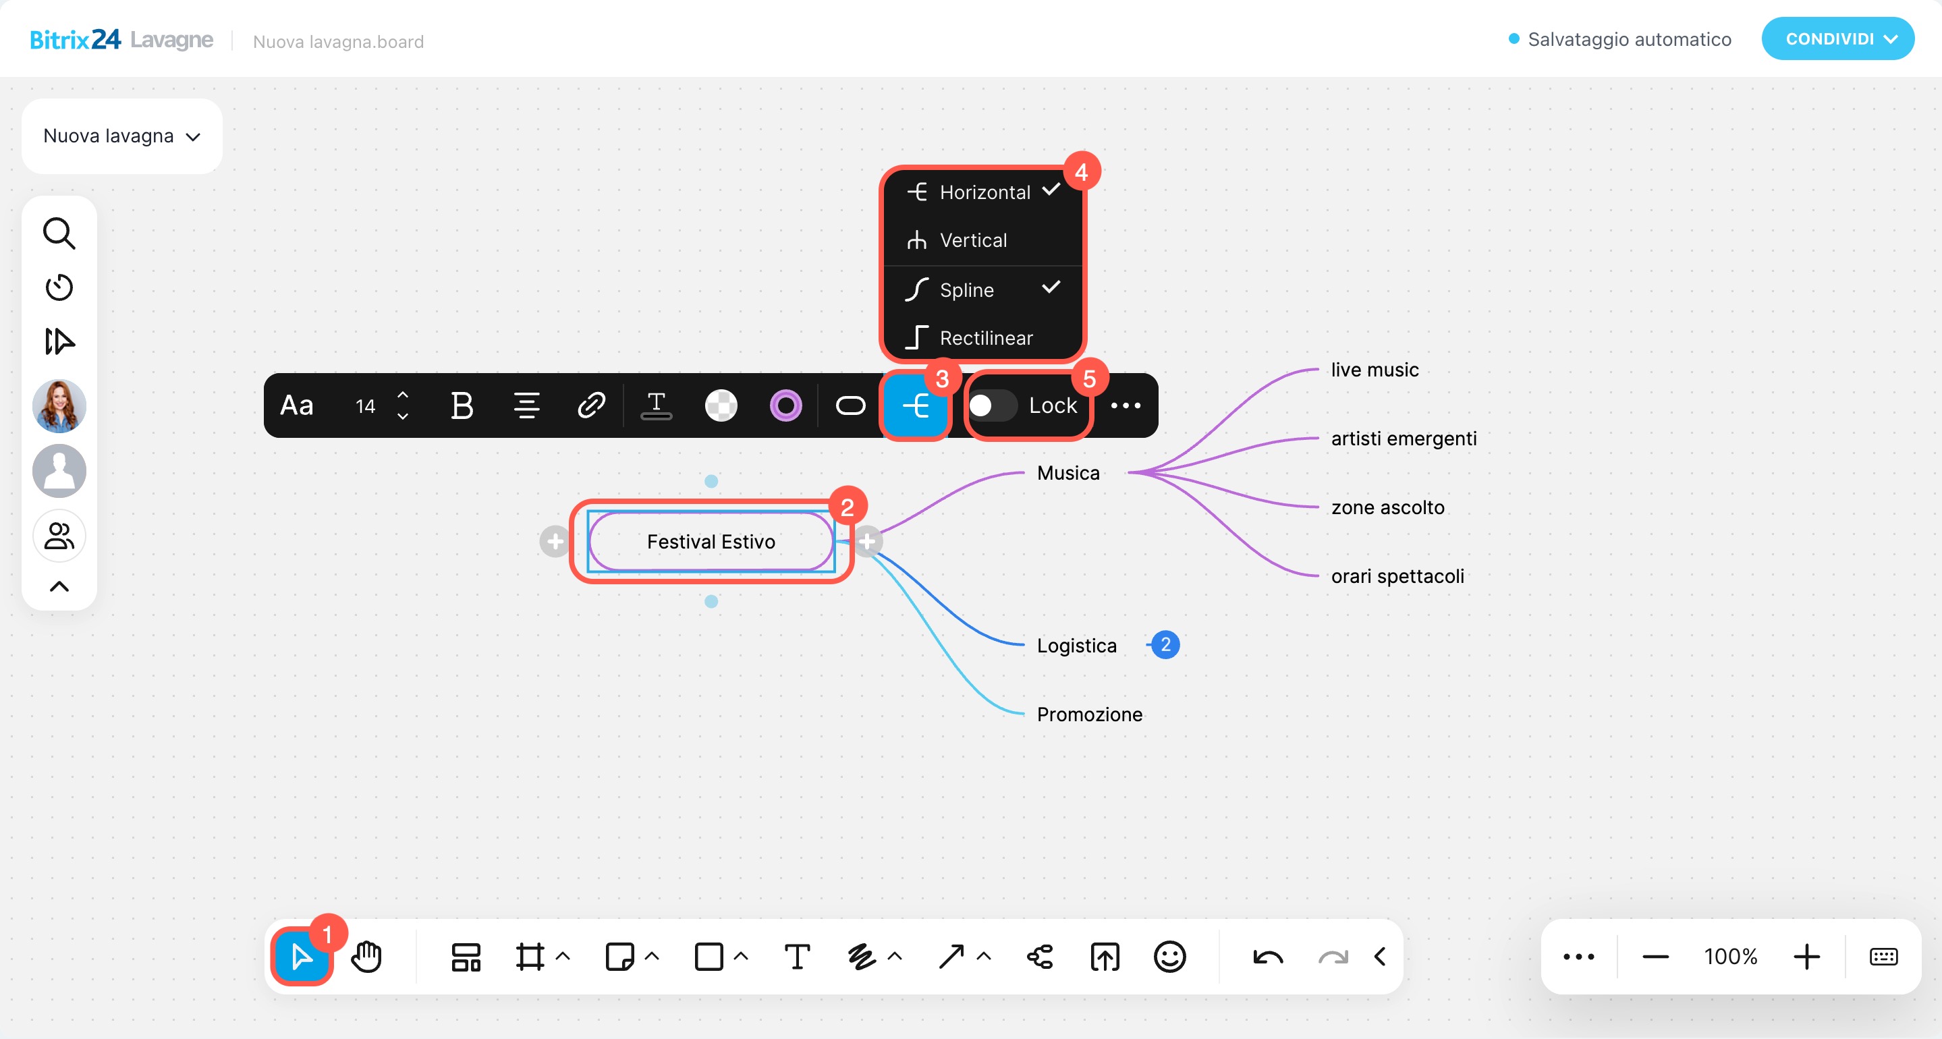Viewport: 1942px width, 1039px height.
Task: Select the Vertical layout option
Action: pyautogui.click(x=972, y=241)
